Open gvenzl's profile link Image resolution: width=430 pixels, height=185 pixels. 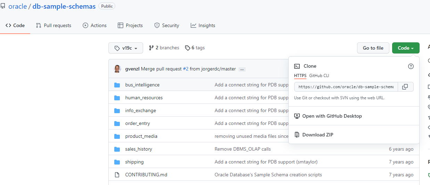[132, 69]
